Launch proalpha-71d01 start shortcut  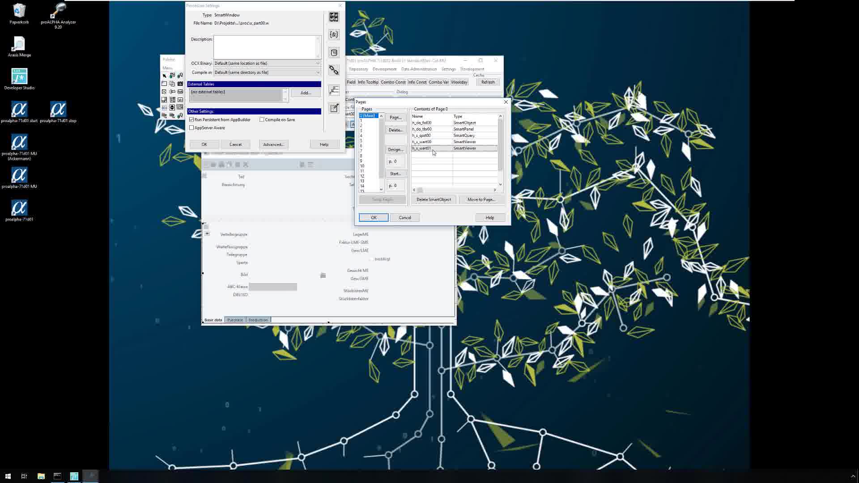point(19,112)
